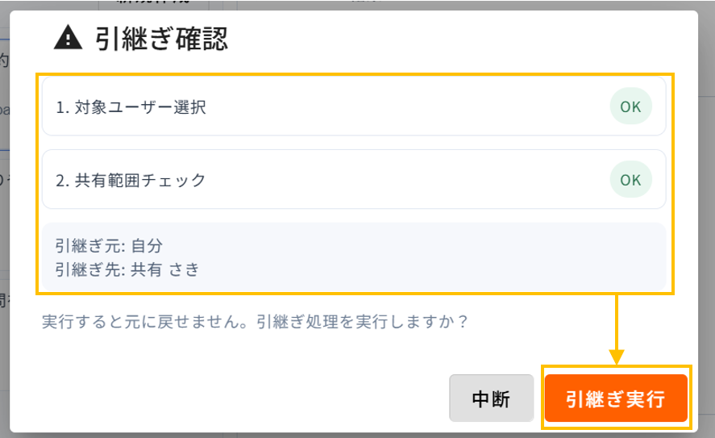The image size is (715, 438).
Task: Click the 引継ぎ先: 共有 さき line
Action: (127, 269)
